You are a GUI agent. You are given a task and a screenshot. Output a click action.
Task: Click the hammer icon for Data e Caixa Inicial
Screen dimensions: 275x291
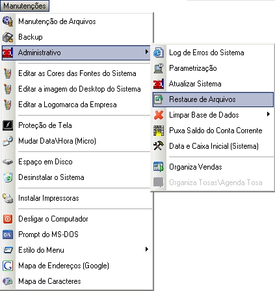159,146
